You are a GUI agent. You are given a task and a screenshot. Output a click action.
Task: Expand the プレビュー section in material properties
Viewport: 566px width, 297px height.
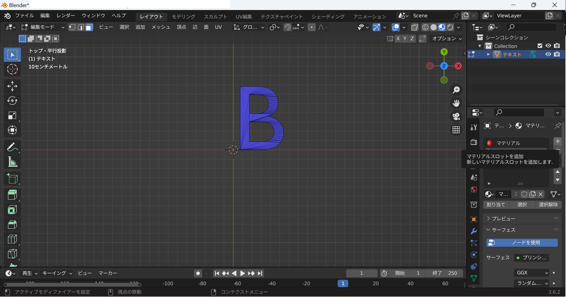504,219
